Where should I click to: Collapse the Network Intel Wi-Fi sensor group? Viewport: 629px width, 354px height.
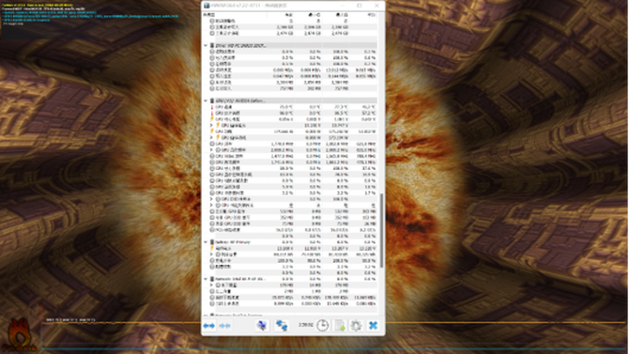tap(206, 279)
